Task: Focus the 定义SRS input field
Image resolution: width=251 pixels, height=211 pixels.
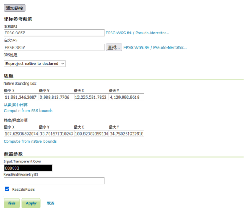Action: point(54,47)
